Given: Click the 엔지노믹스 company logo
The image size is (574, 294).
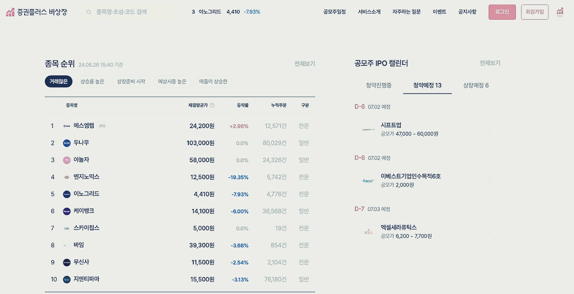Looking at the screenshot, I should tap(67, 177).
